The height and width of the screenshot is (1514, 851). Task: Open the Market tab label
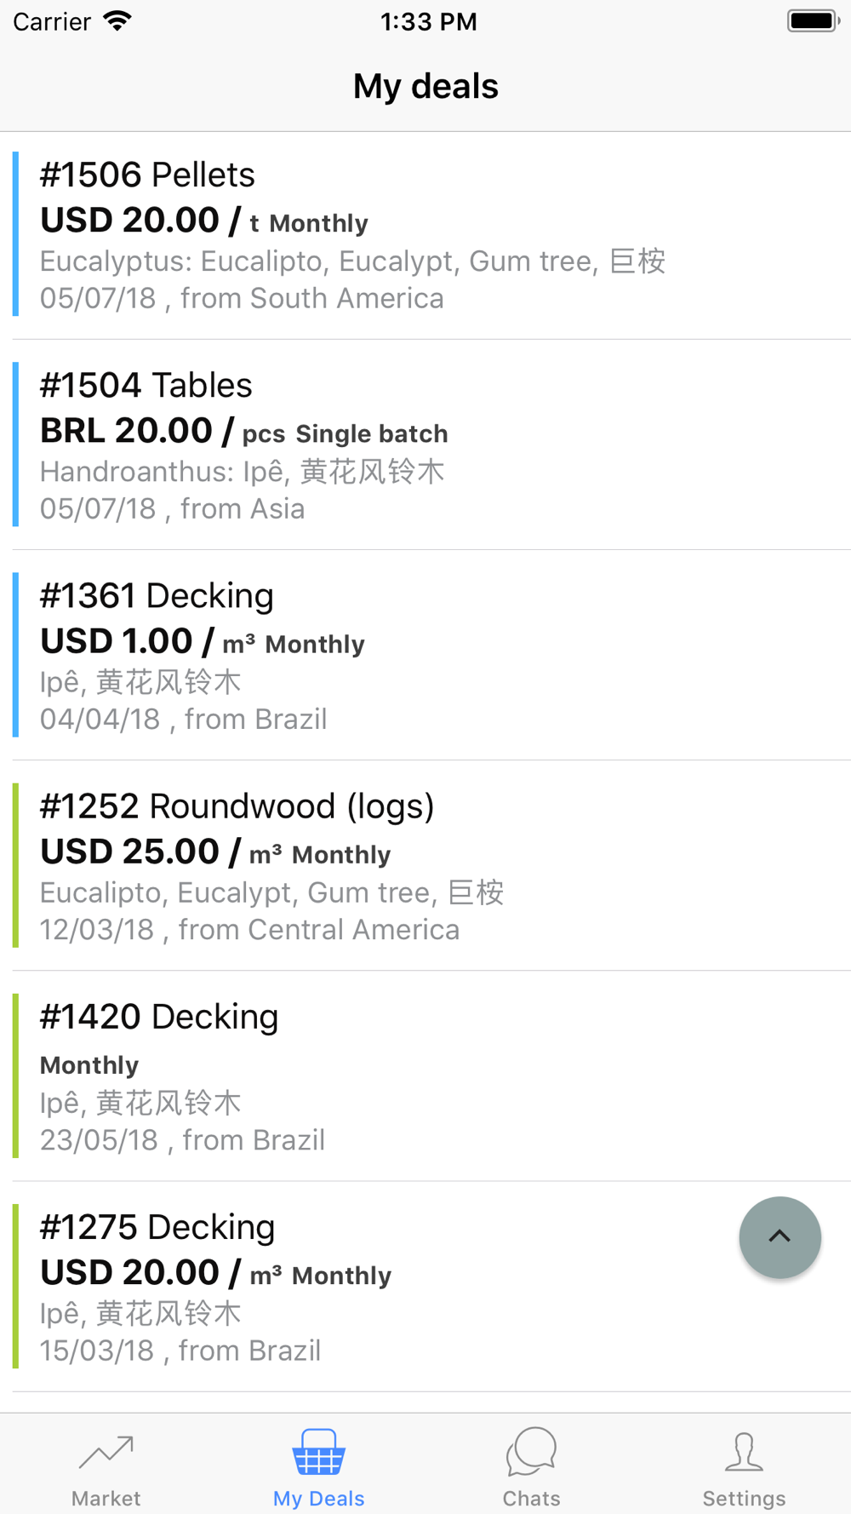point(106,1498)
